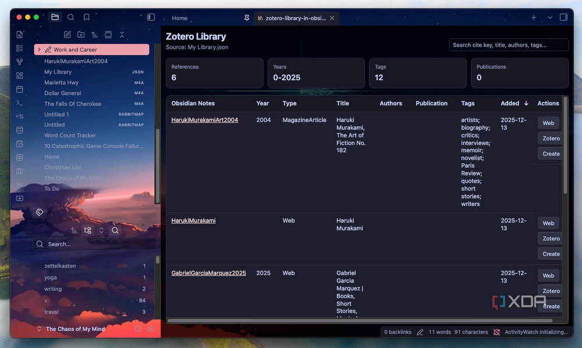Collapse the left sidebar panel
This screenshot has width=582, height=348.
tap(151, 17)
